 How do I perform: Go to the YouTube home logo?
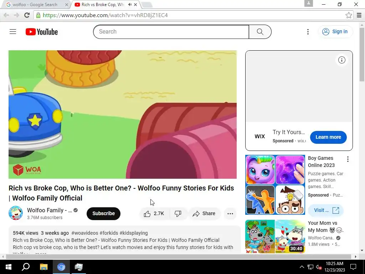pos(42,32)
